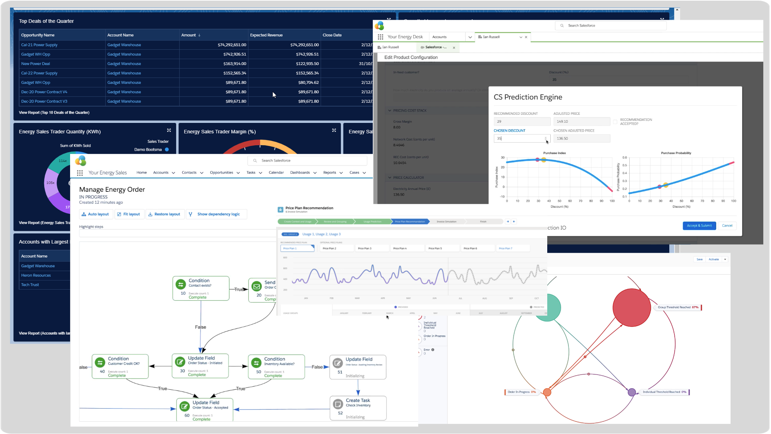Collapse Pricing Cost Stack section
771x434 pixels.
(390, 111)
